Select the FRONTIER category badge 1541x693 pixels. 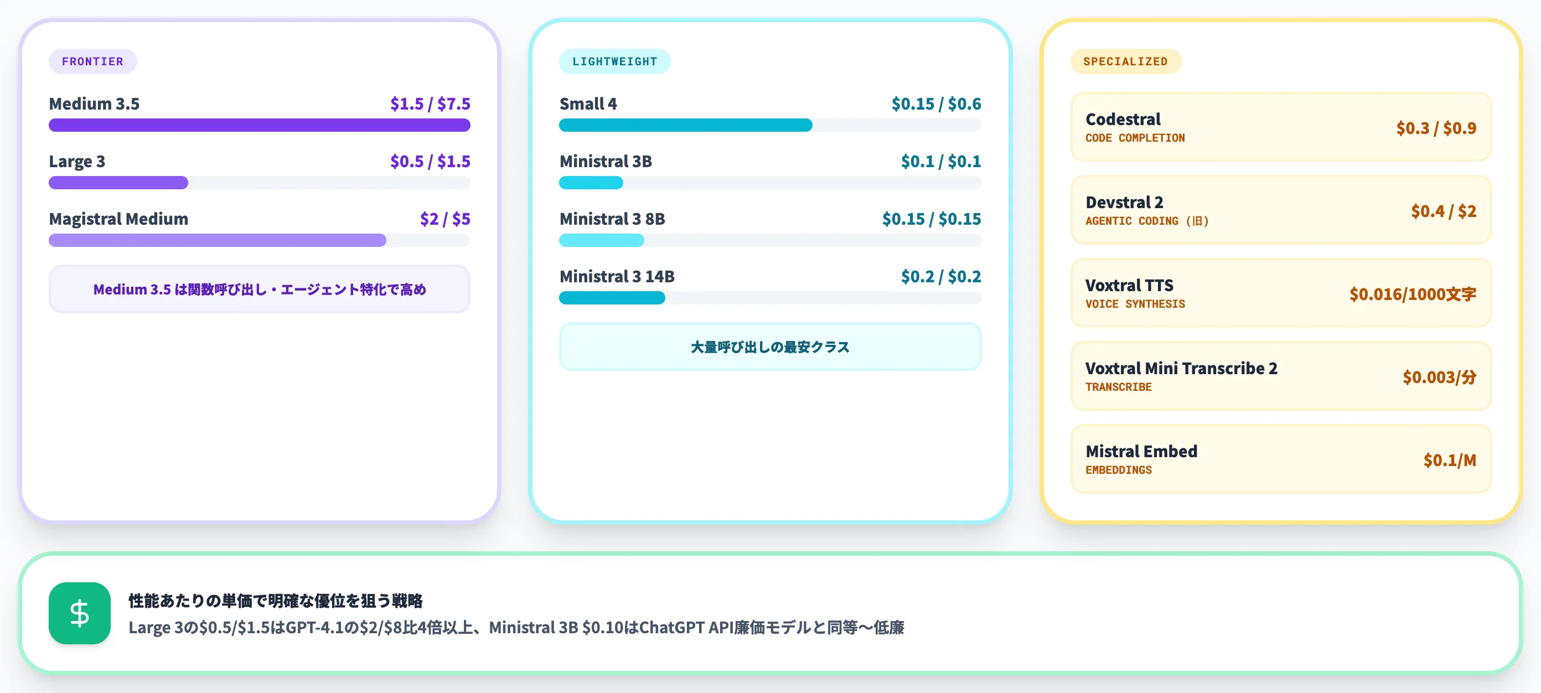coord(93,61)
